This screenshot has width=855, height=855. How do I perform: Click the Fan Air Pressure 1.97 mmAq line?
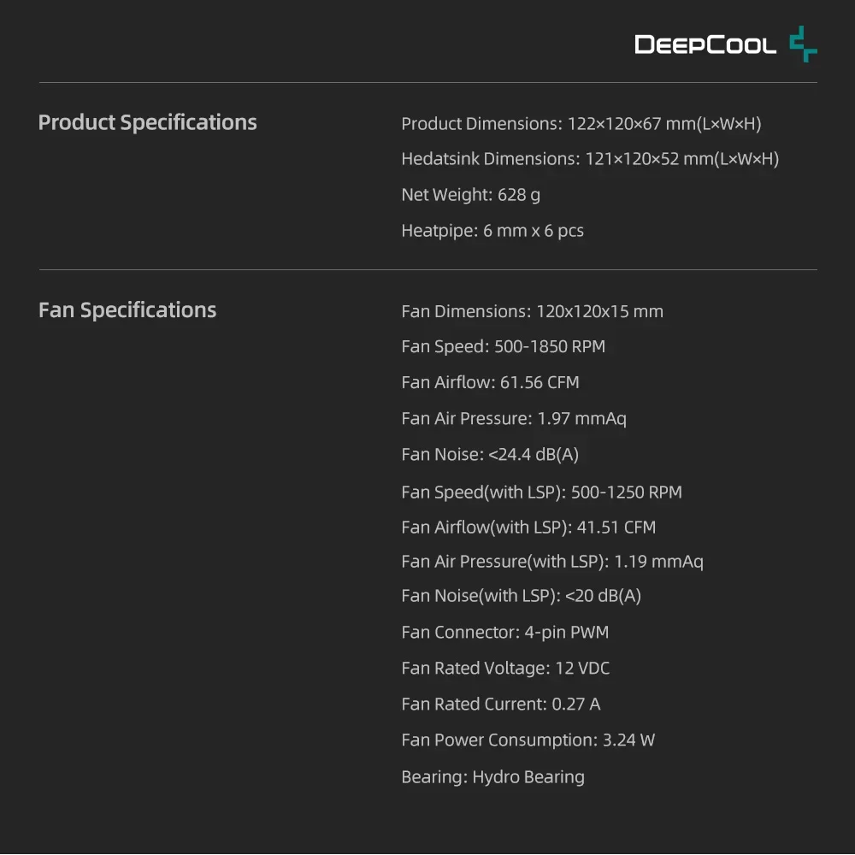tap(513, 418)
